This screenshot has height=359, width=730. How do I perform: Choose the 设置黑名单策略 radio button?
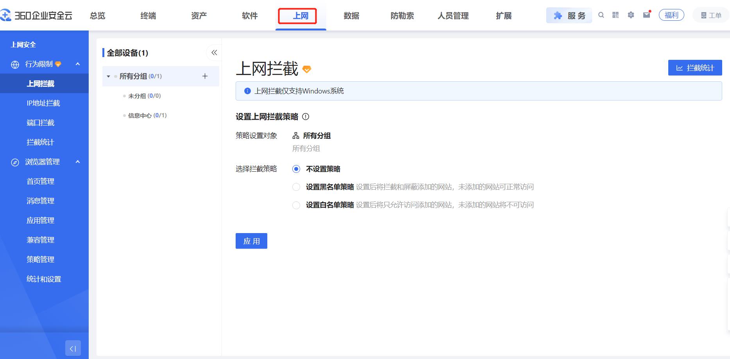coord(296,187)
